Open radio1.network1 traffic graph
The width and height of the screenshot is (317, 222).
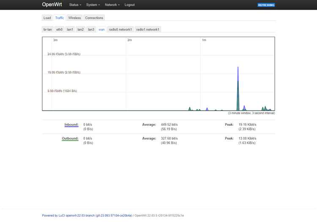(x=148, y=30)
